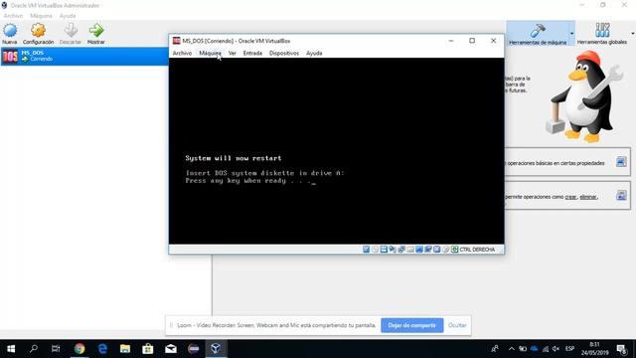Click audio indicator in VM status bar
The height and width of the screenshot is (358, 636).
[393, 250]
